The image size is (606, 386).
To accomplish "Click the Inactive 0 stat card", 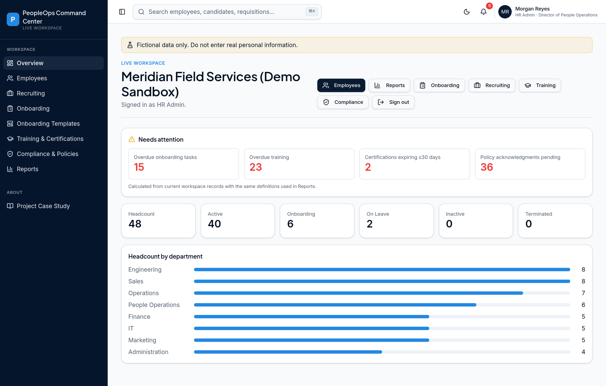I will coord(476,221).
